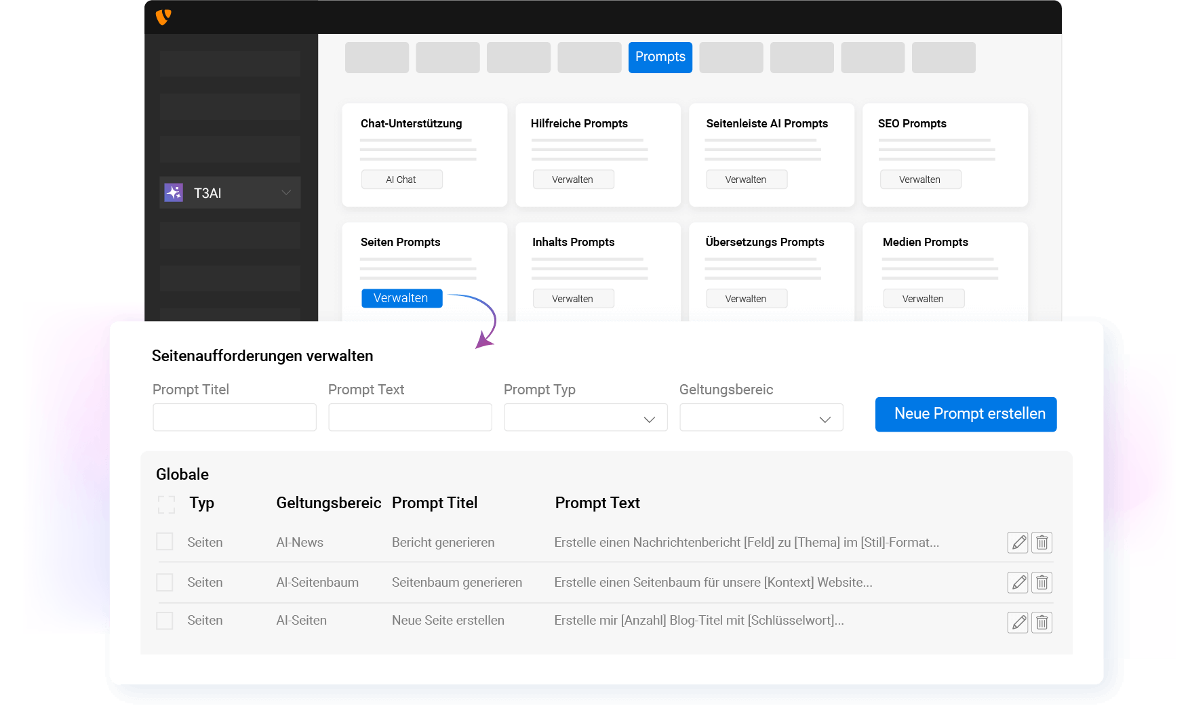Focus the Prompt Text search field

coord(410,417)
